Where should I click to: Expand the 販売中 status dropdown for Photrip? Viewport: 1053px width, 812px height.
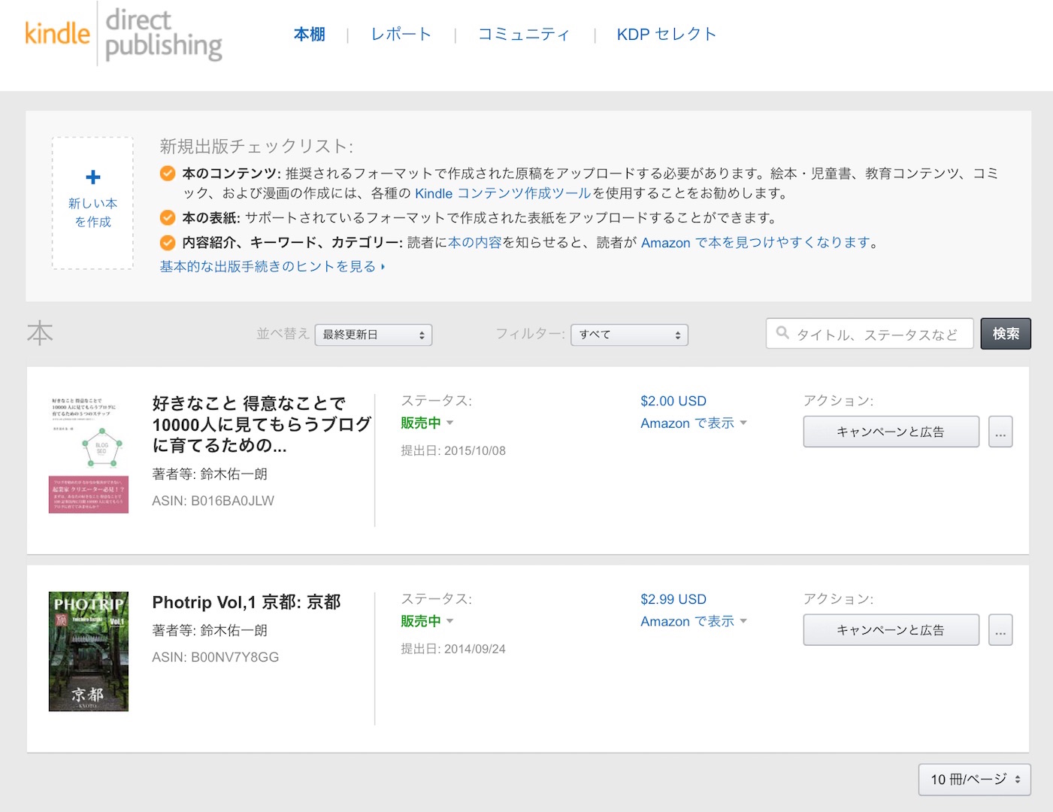click(427, 622)
